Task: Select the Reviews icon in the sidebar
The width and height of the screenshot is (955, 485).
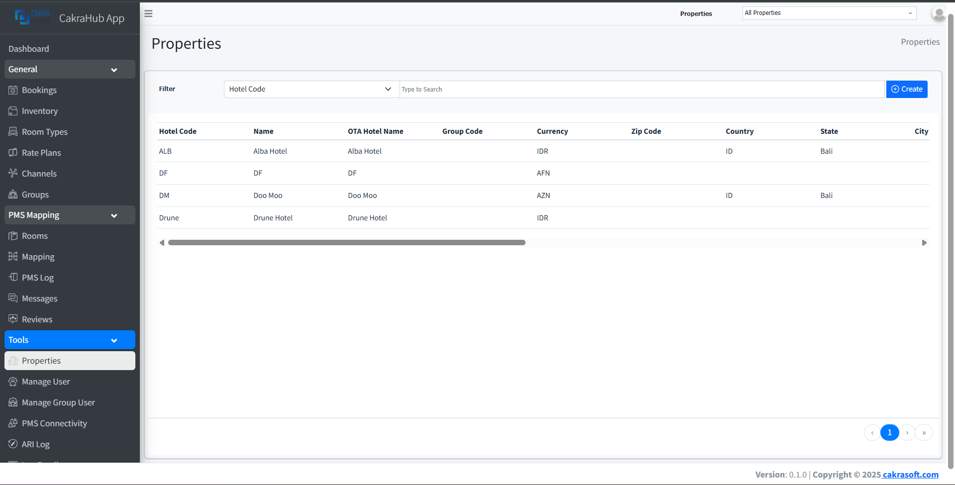Action: (x=13, y=319)
